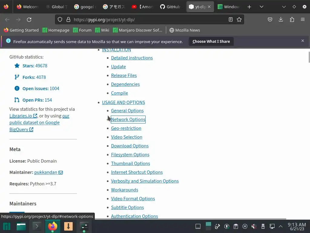Jump to Detailed instructions section
The height and width of the screenshot is (233, 310).
click(132, 58)
